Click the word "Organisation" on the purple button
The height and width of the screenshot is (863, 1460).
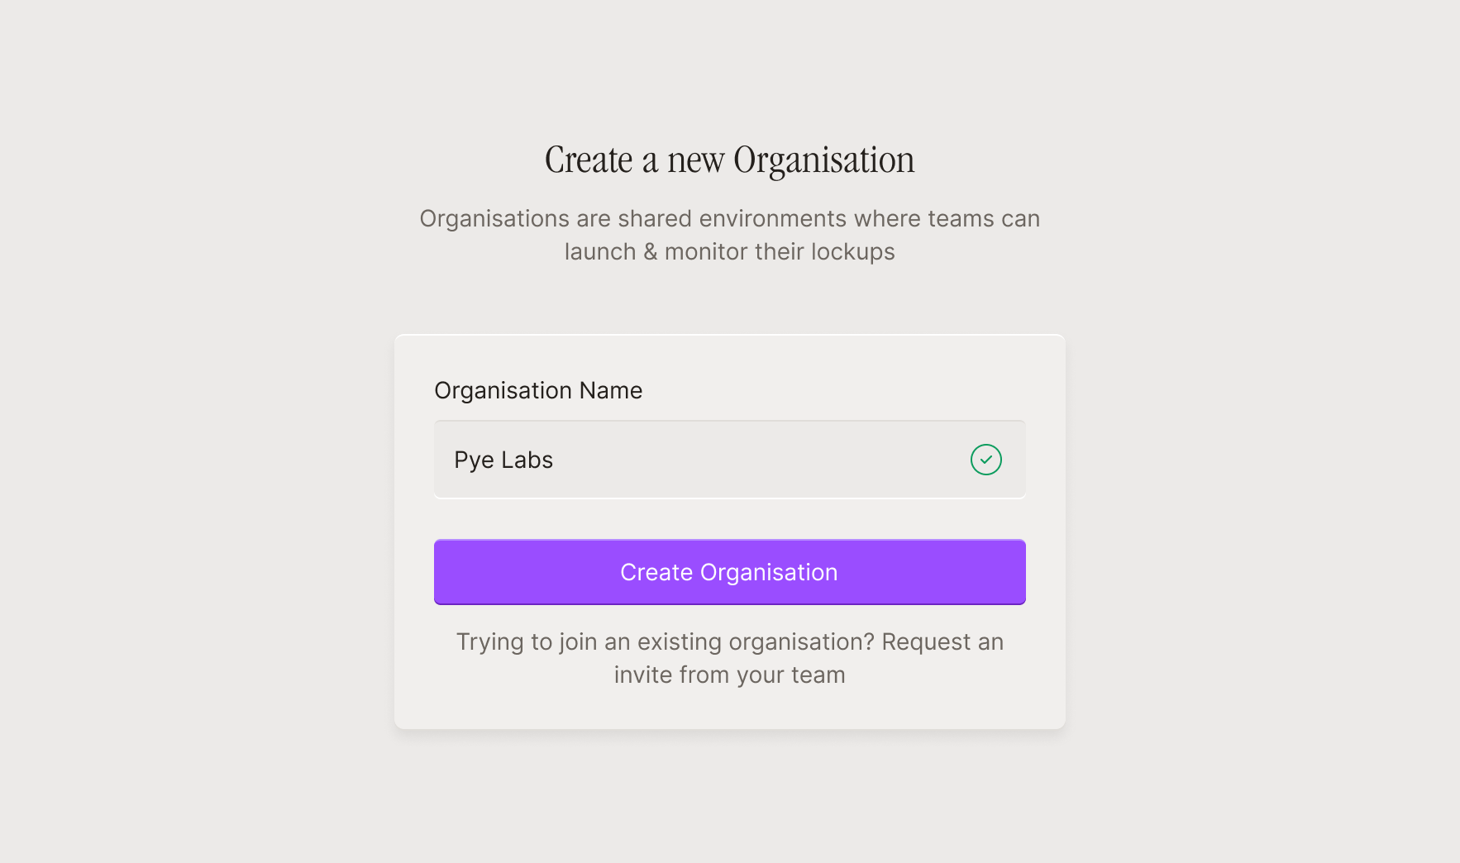point(769,572)
